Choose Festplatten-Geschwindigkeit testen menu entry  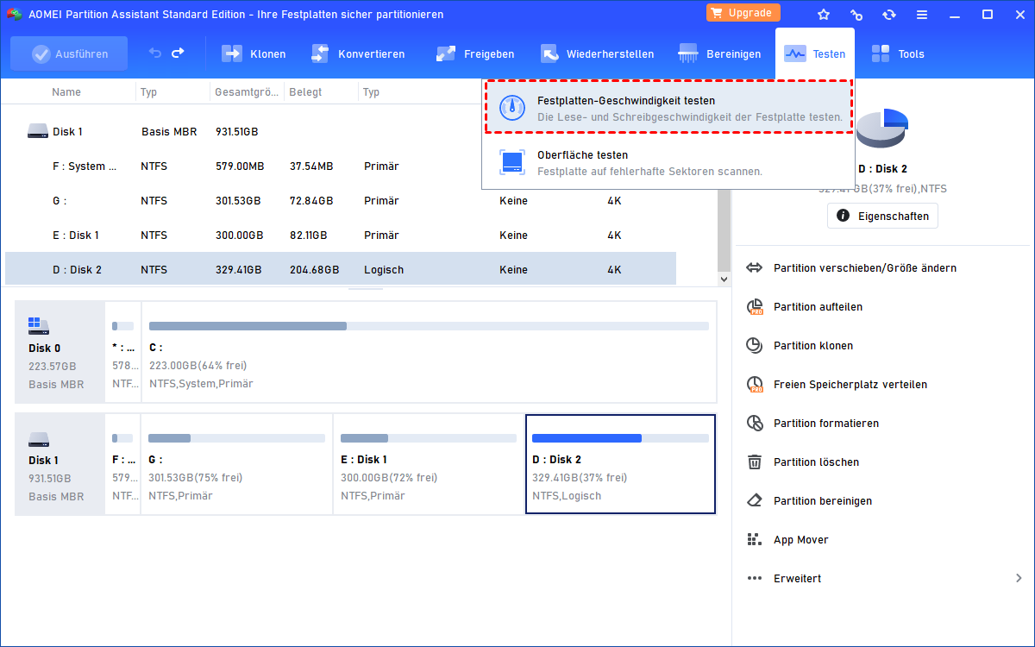[x=668, y=108]
